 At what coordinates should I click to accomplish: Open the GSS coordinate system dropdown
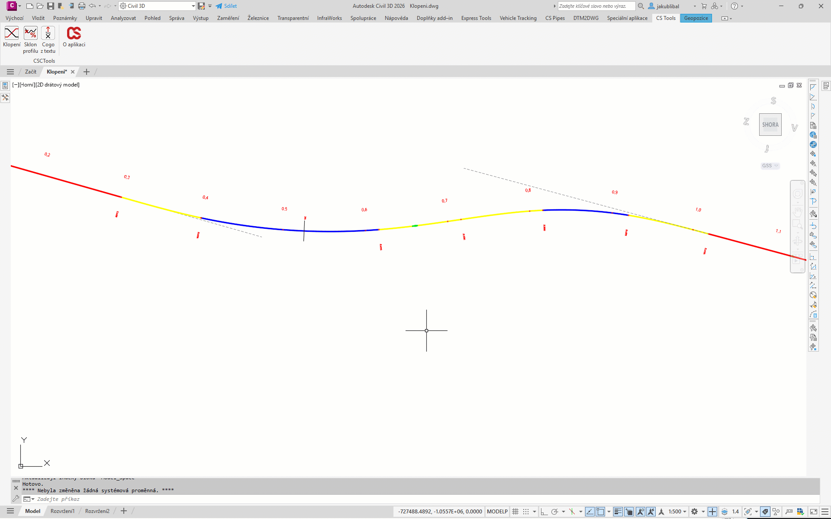tap(770, 166)
